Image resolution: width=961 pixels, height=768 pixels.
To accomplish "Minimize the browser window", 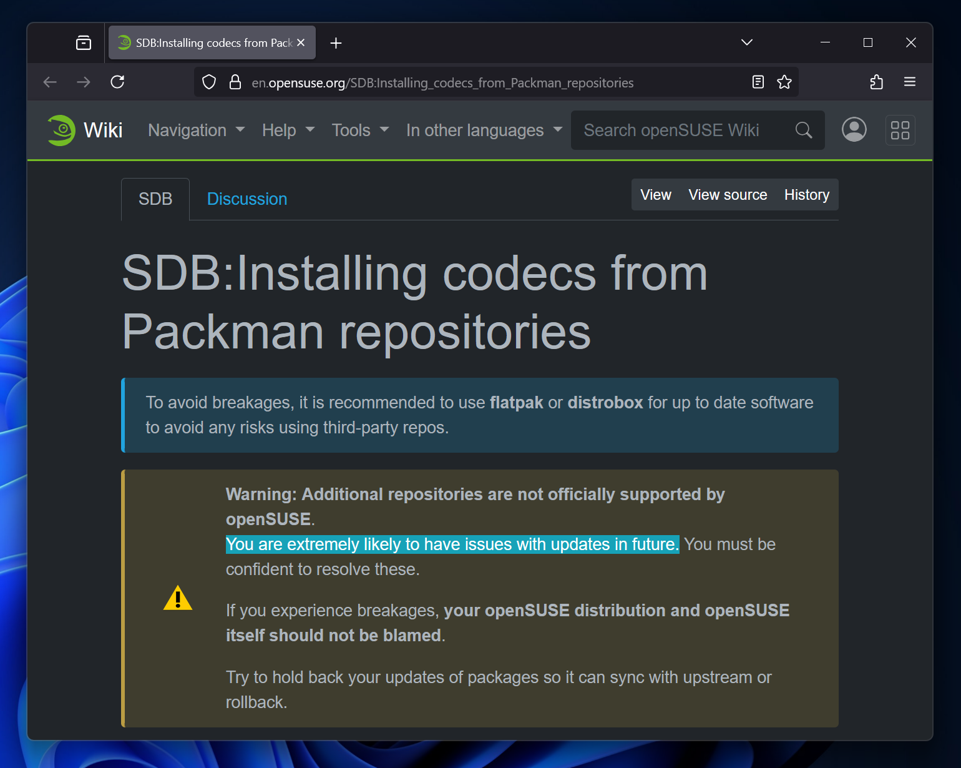I will coord(825,42).
